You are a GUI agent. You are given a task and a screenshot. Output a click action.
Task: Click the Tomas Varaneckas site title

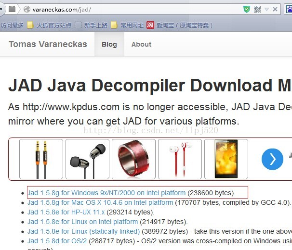point(48,44)
